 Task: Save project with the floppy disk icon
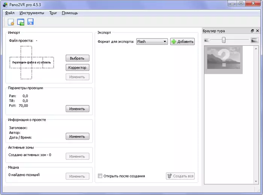pos(30,22)
